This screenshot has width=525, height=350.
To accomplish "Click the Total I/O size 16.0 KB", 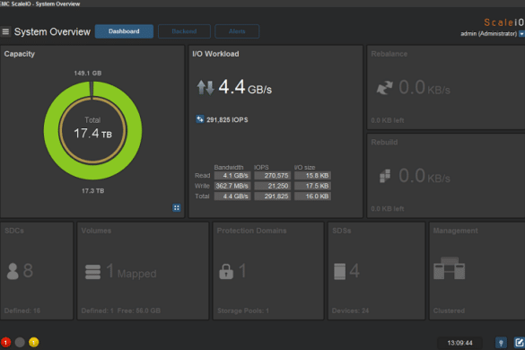I will click(x=312, y=197).
